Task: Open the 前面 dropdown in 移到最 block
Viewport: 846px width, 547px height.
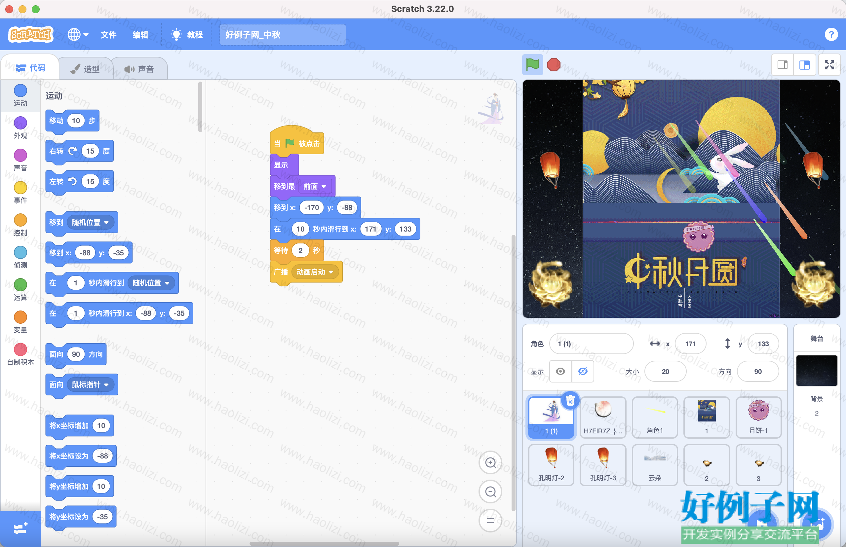Action: (x=315, y=186)
